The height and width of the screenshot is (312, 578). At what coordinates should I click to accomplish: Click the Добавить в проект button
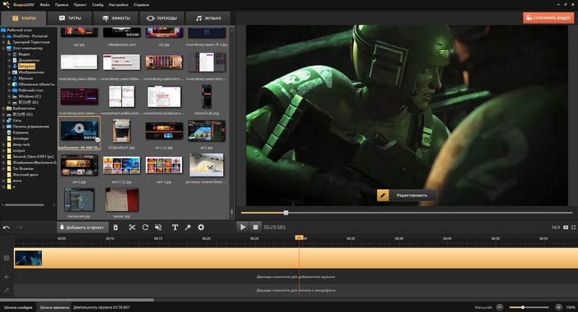[x=83, y=227]
